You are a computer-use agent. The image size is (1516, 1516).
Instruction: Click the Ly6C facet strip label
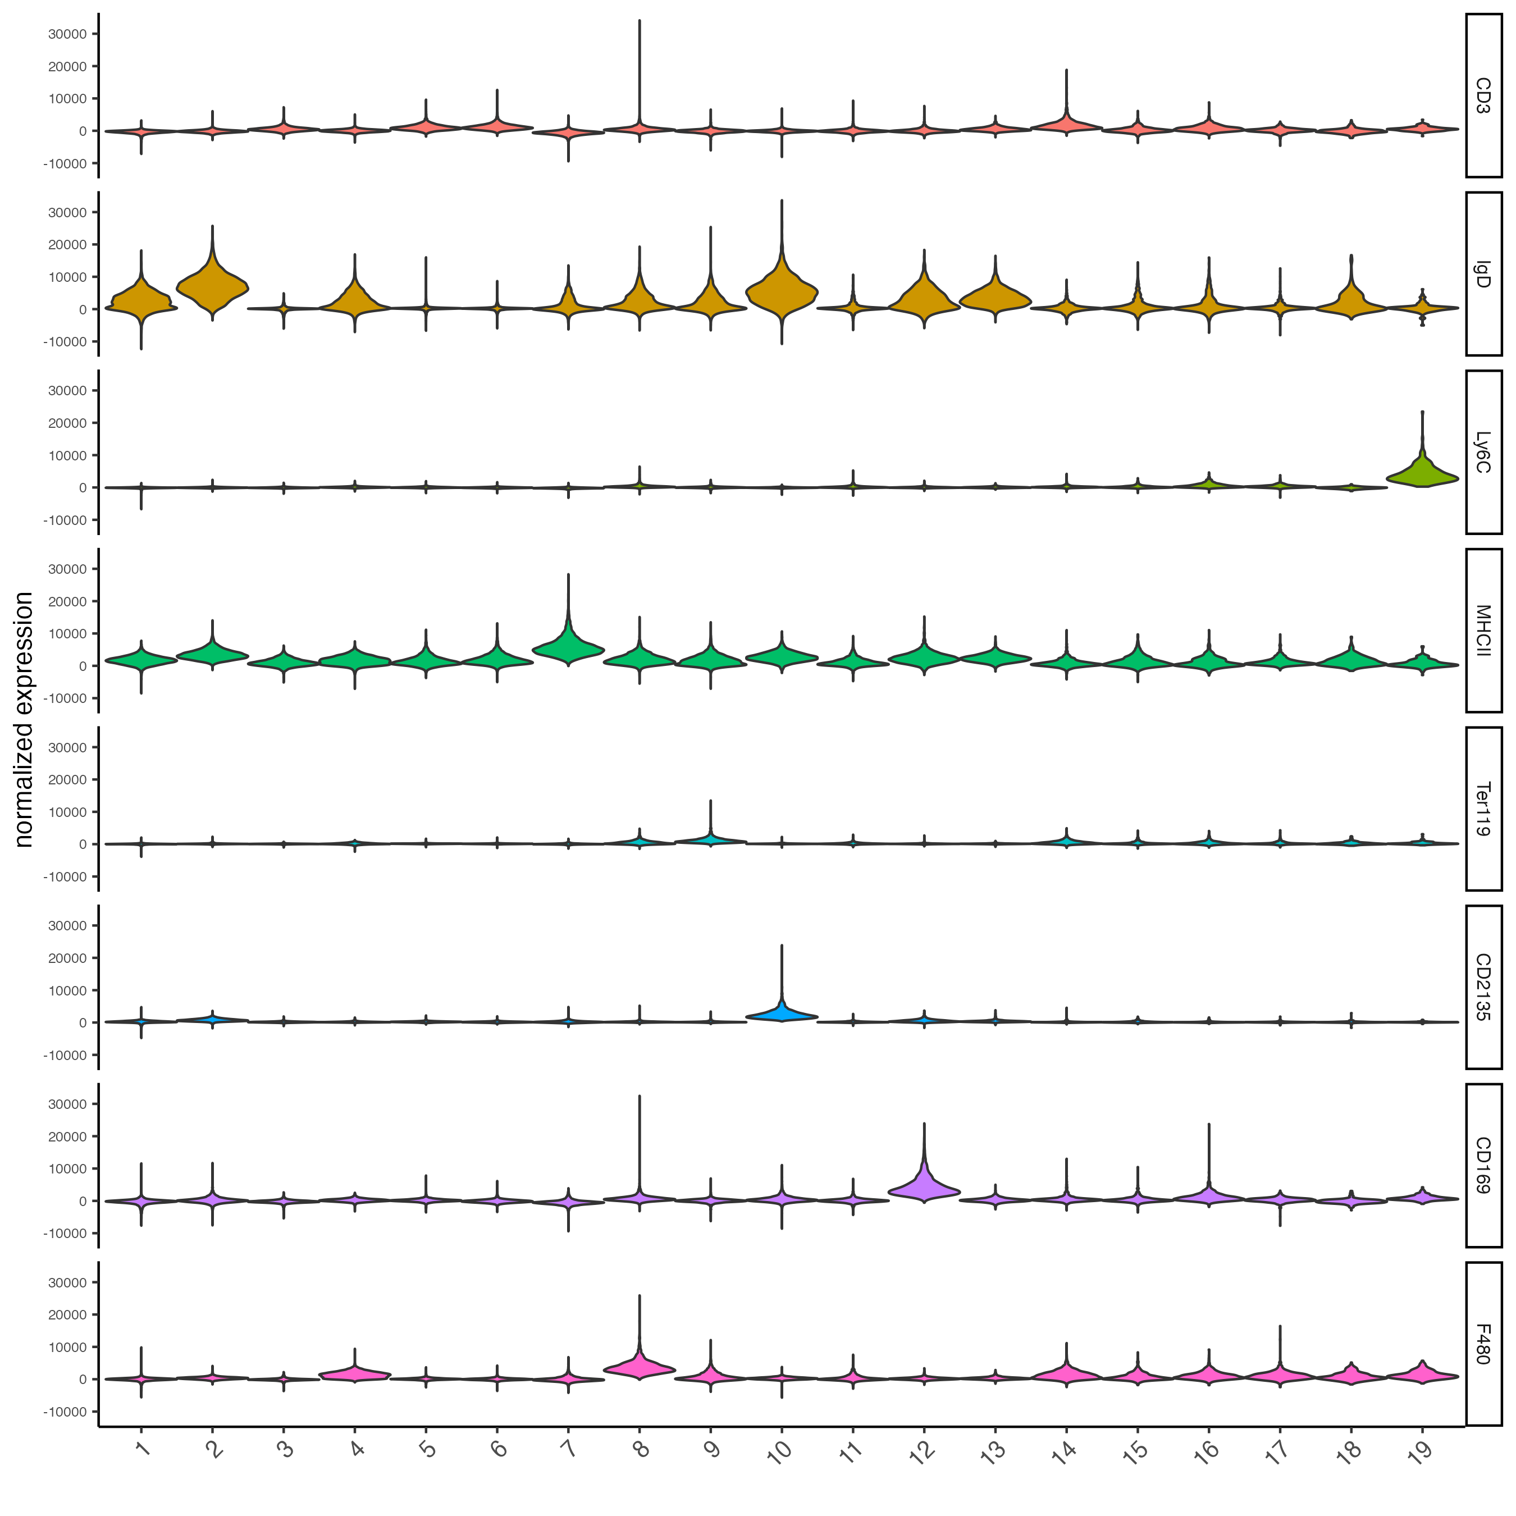[1483, 452]
